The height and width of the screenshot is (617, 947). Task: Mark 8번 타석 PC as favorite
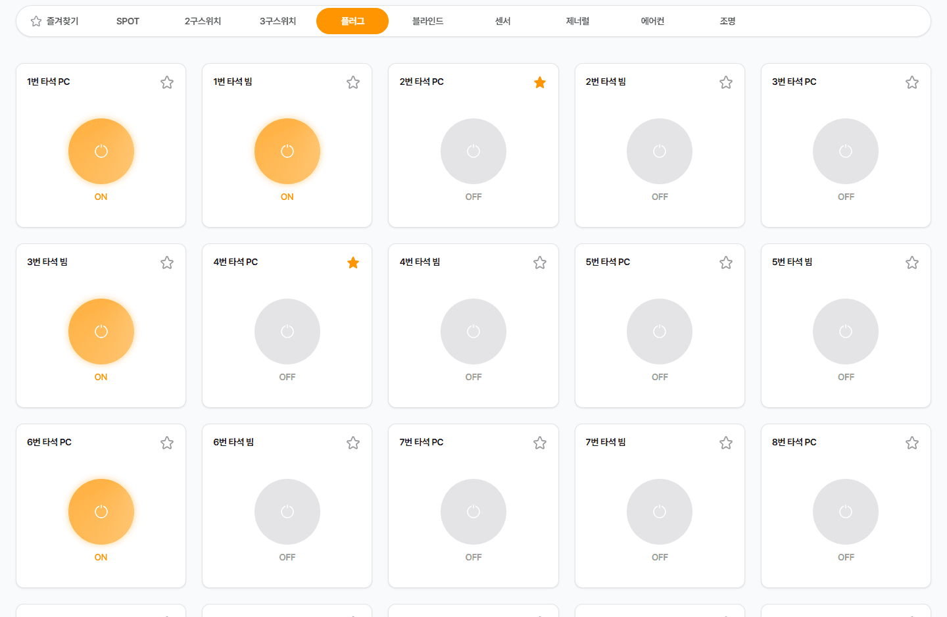tap(912, 443)
